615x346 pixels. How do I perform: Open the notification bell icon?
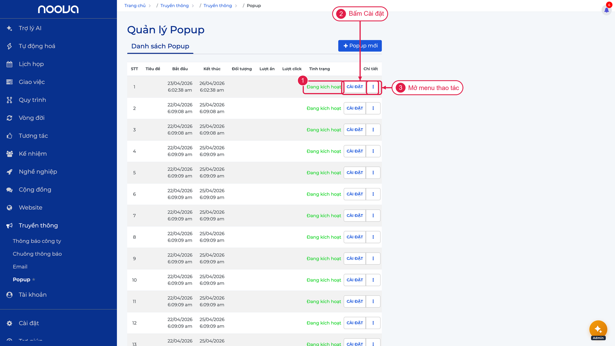[607, 10]
